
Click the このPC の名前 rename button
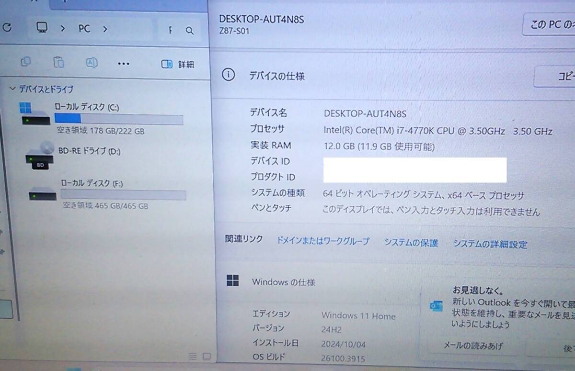549,24
